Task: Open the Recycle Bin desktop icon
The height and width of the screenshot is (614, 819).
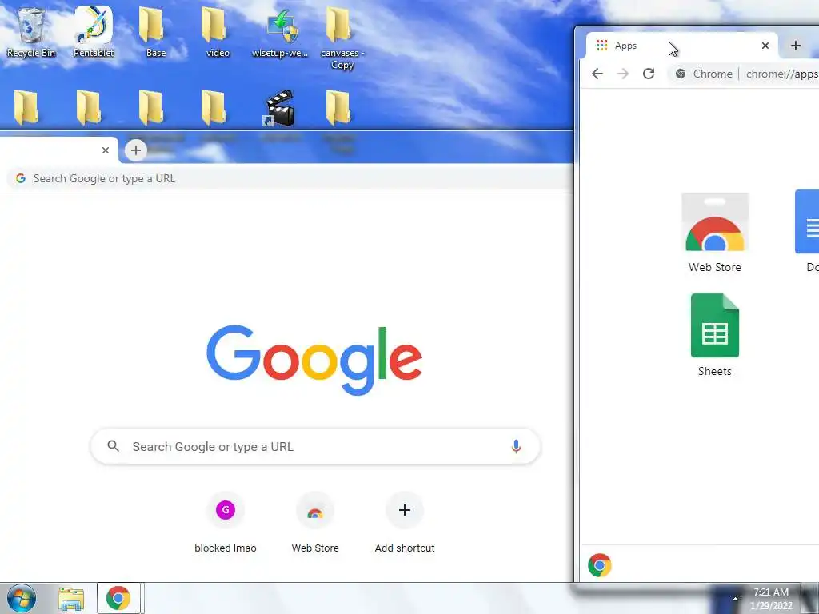Action: click(31, 32)
